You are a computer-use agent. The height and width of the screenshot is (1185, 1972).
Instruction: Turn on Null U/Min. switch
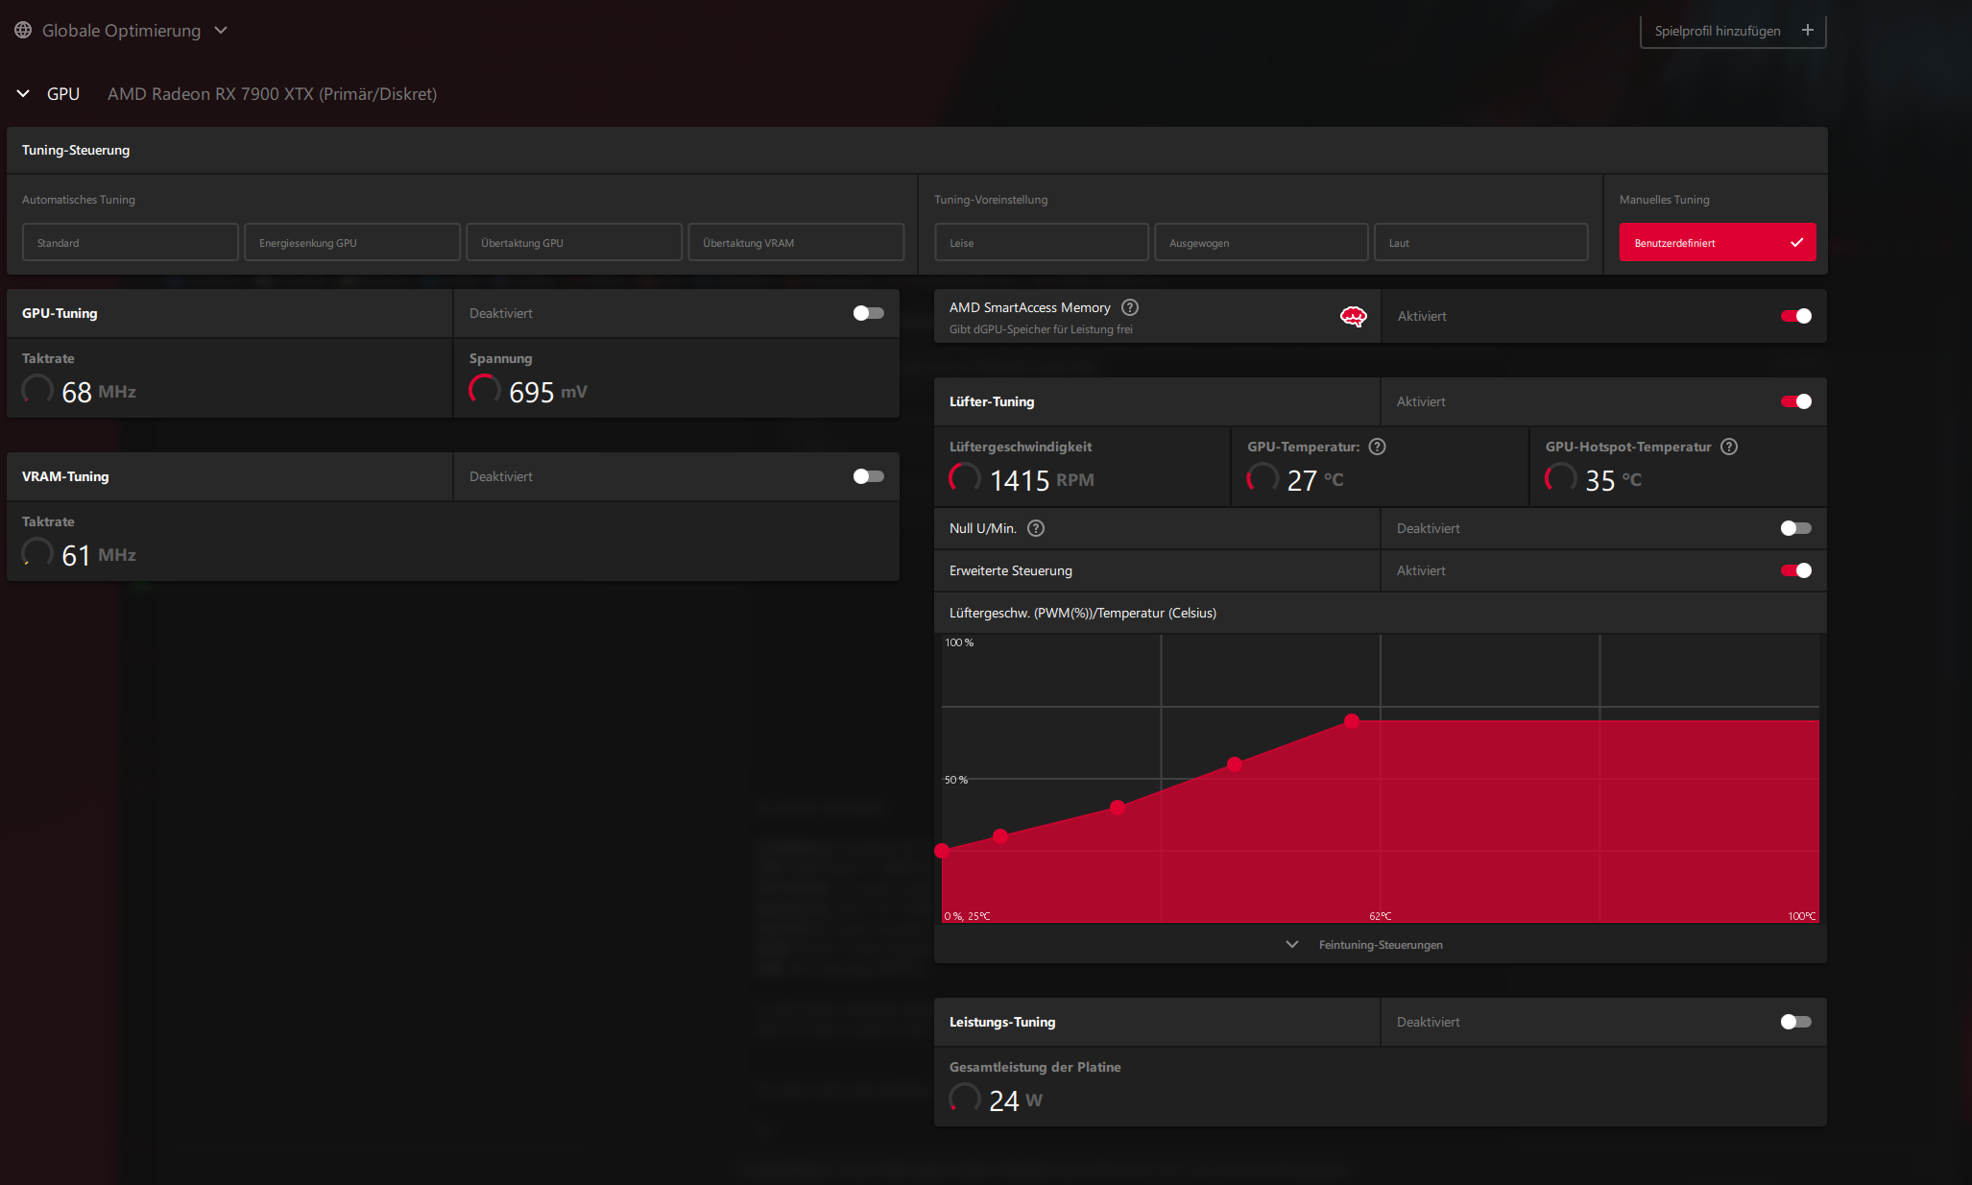(x=1795, y=528)
